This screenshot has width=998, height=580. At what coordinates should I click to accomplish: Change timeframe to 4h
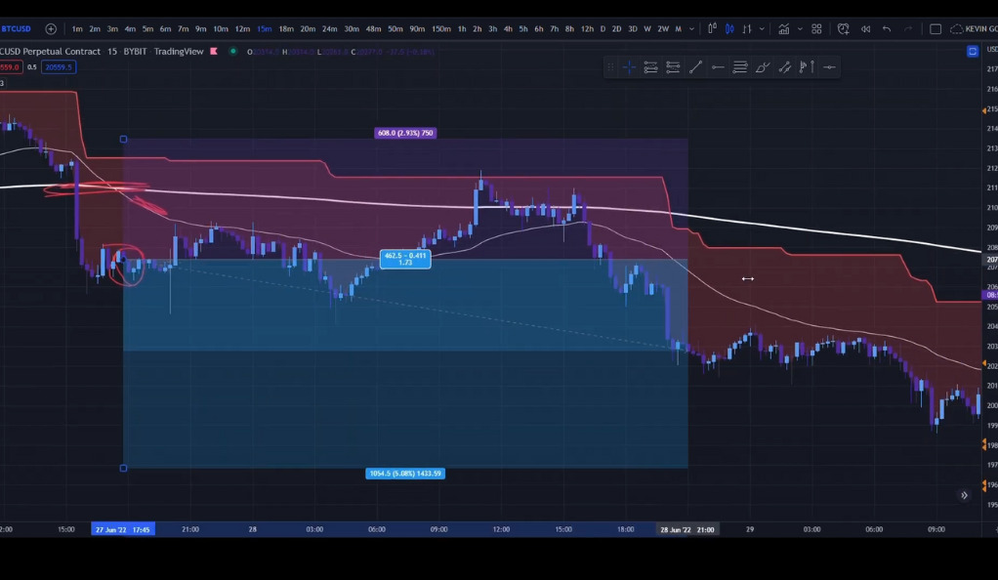tap(507, 28)
